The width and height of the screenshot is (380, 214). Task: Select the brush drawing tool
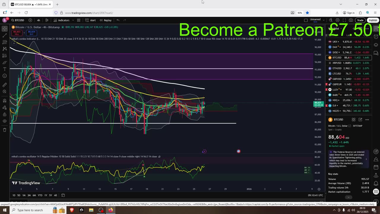(x=4, y=62)
